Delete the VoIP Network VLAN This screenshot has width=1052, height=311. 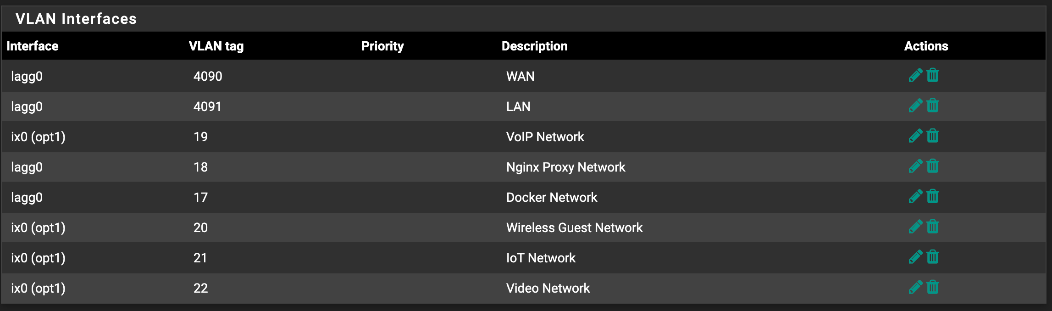[x=933, y=136]
